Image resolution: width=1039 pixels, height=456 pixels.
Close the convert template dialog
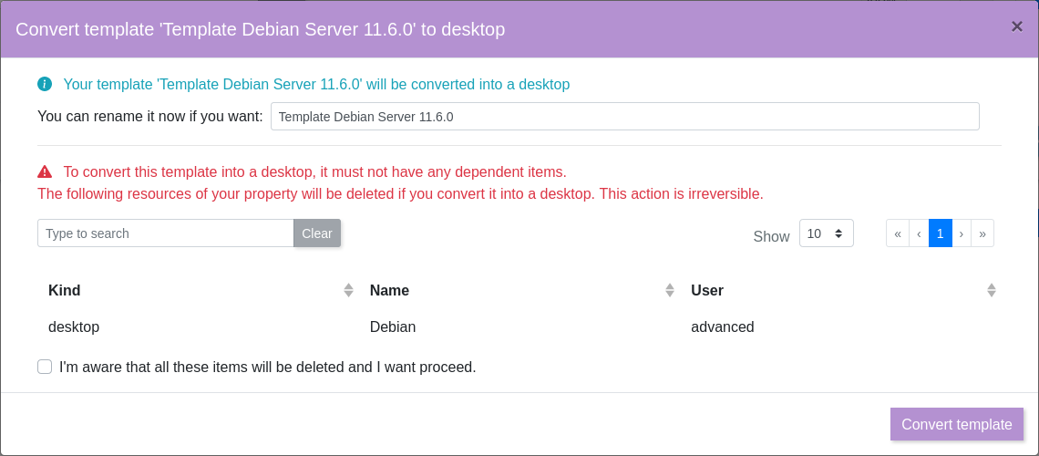point(1016,26)
